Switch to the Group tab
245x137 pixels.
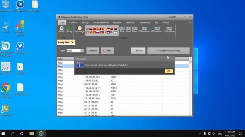tap(85, 22)
